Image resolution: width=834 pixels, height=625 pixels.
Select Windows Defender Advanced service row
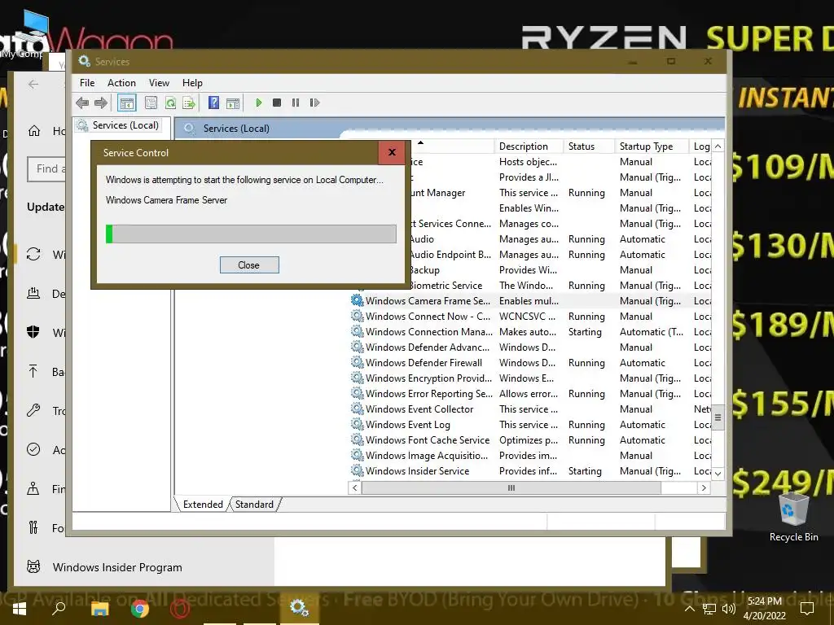531,347
